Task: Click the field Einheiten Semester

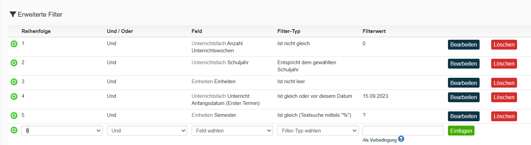Action: tap(214, 115)
